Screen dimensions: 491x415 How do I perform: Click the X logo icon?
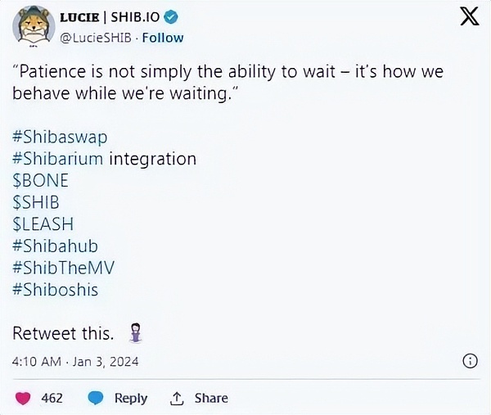pos(469,17)
